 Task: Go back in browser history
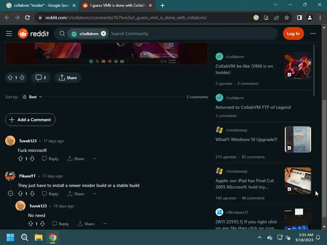pyautogui.click(x=7, y=18)
